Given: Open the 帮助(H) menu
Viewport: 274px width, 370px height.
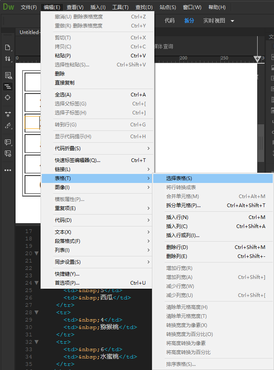Looking at the screenshot, I should pyautogui.click(x=217, y=7).
